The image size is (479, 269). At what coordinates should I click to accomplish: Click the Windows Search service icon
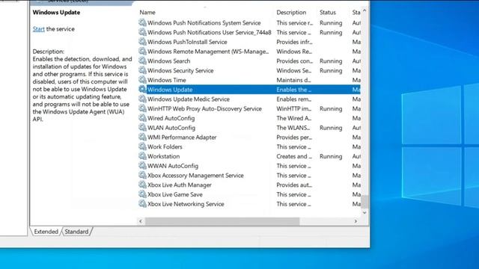click(x=142, y=61)
